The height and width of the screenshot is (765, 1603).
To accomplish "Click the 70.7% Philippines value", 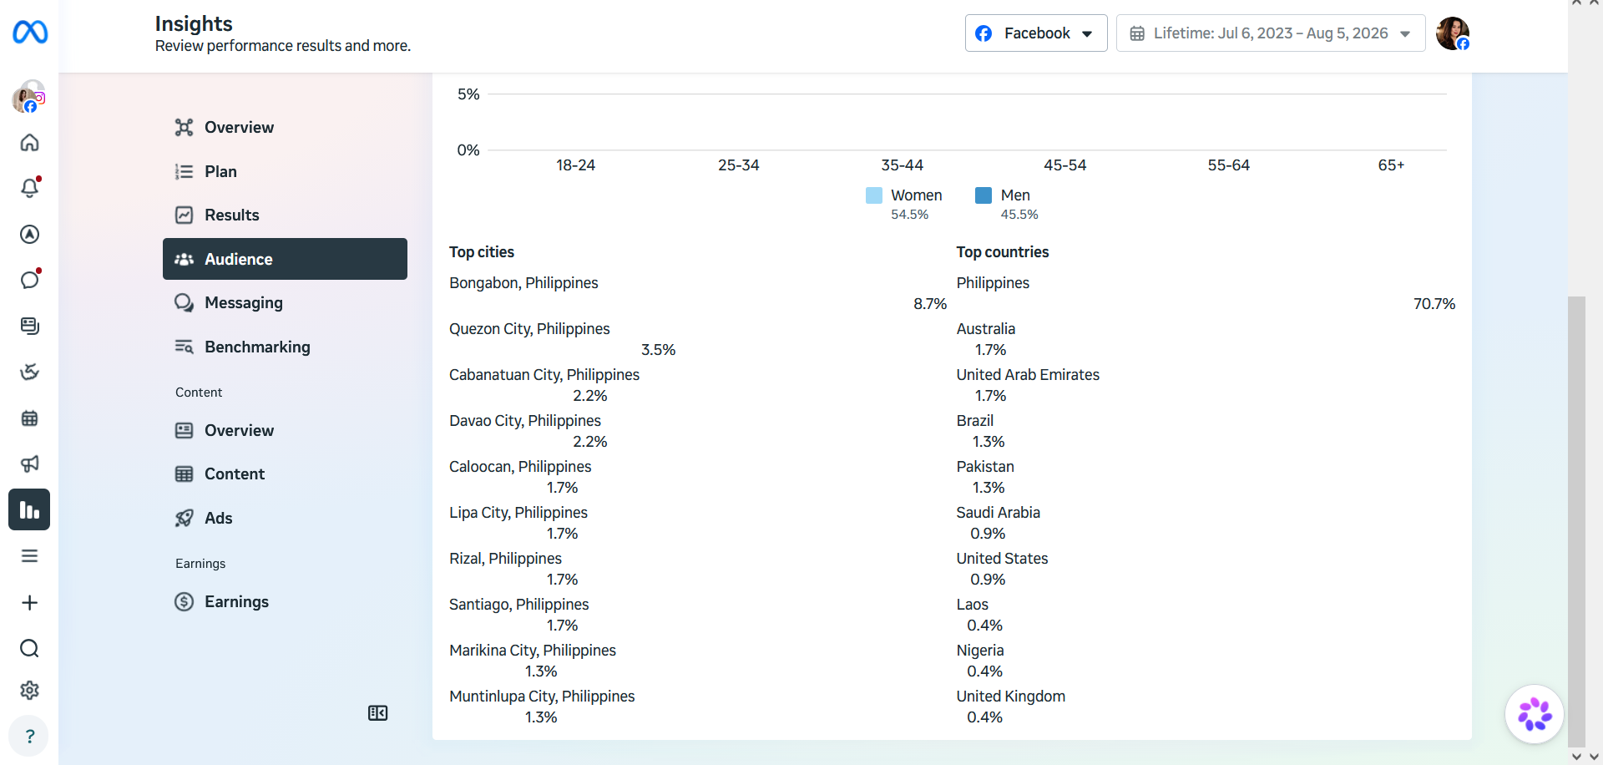I will tap(1434, 304).
